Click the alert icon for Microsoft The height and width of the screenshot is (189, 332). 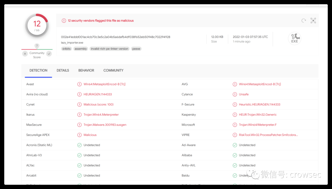point(235,125)
